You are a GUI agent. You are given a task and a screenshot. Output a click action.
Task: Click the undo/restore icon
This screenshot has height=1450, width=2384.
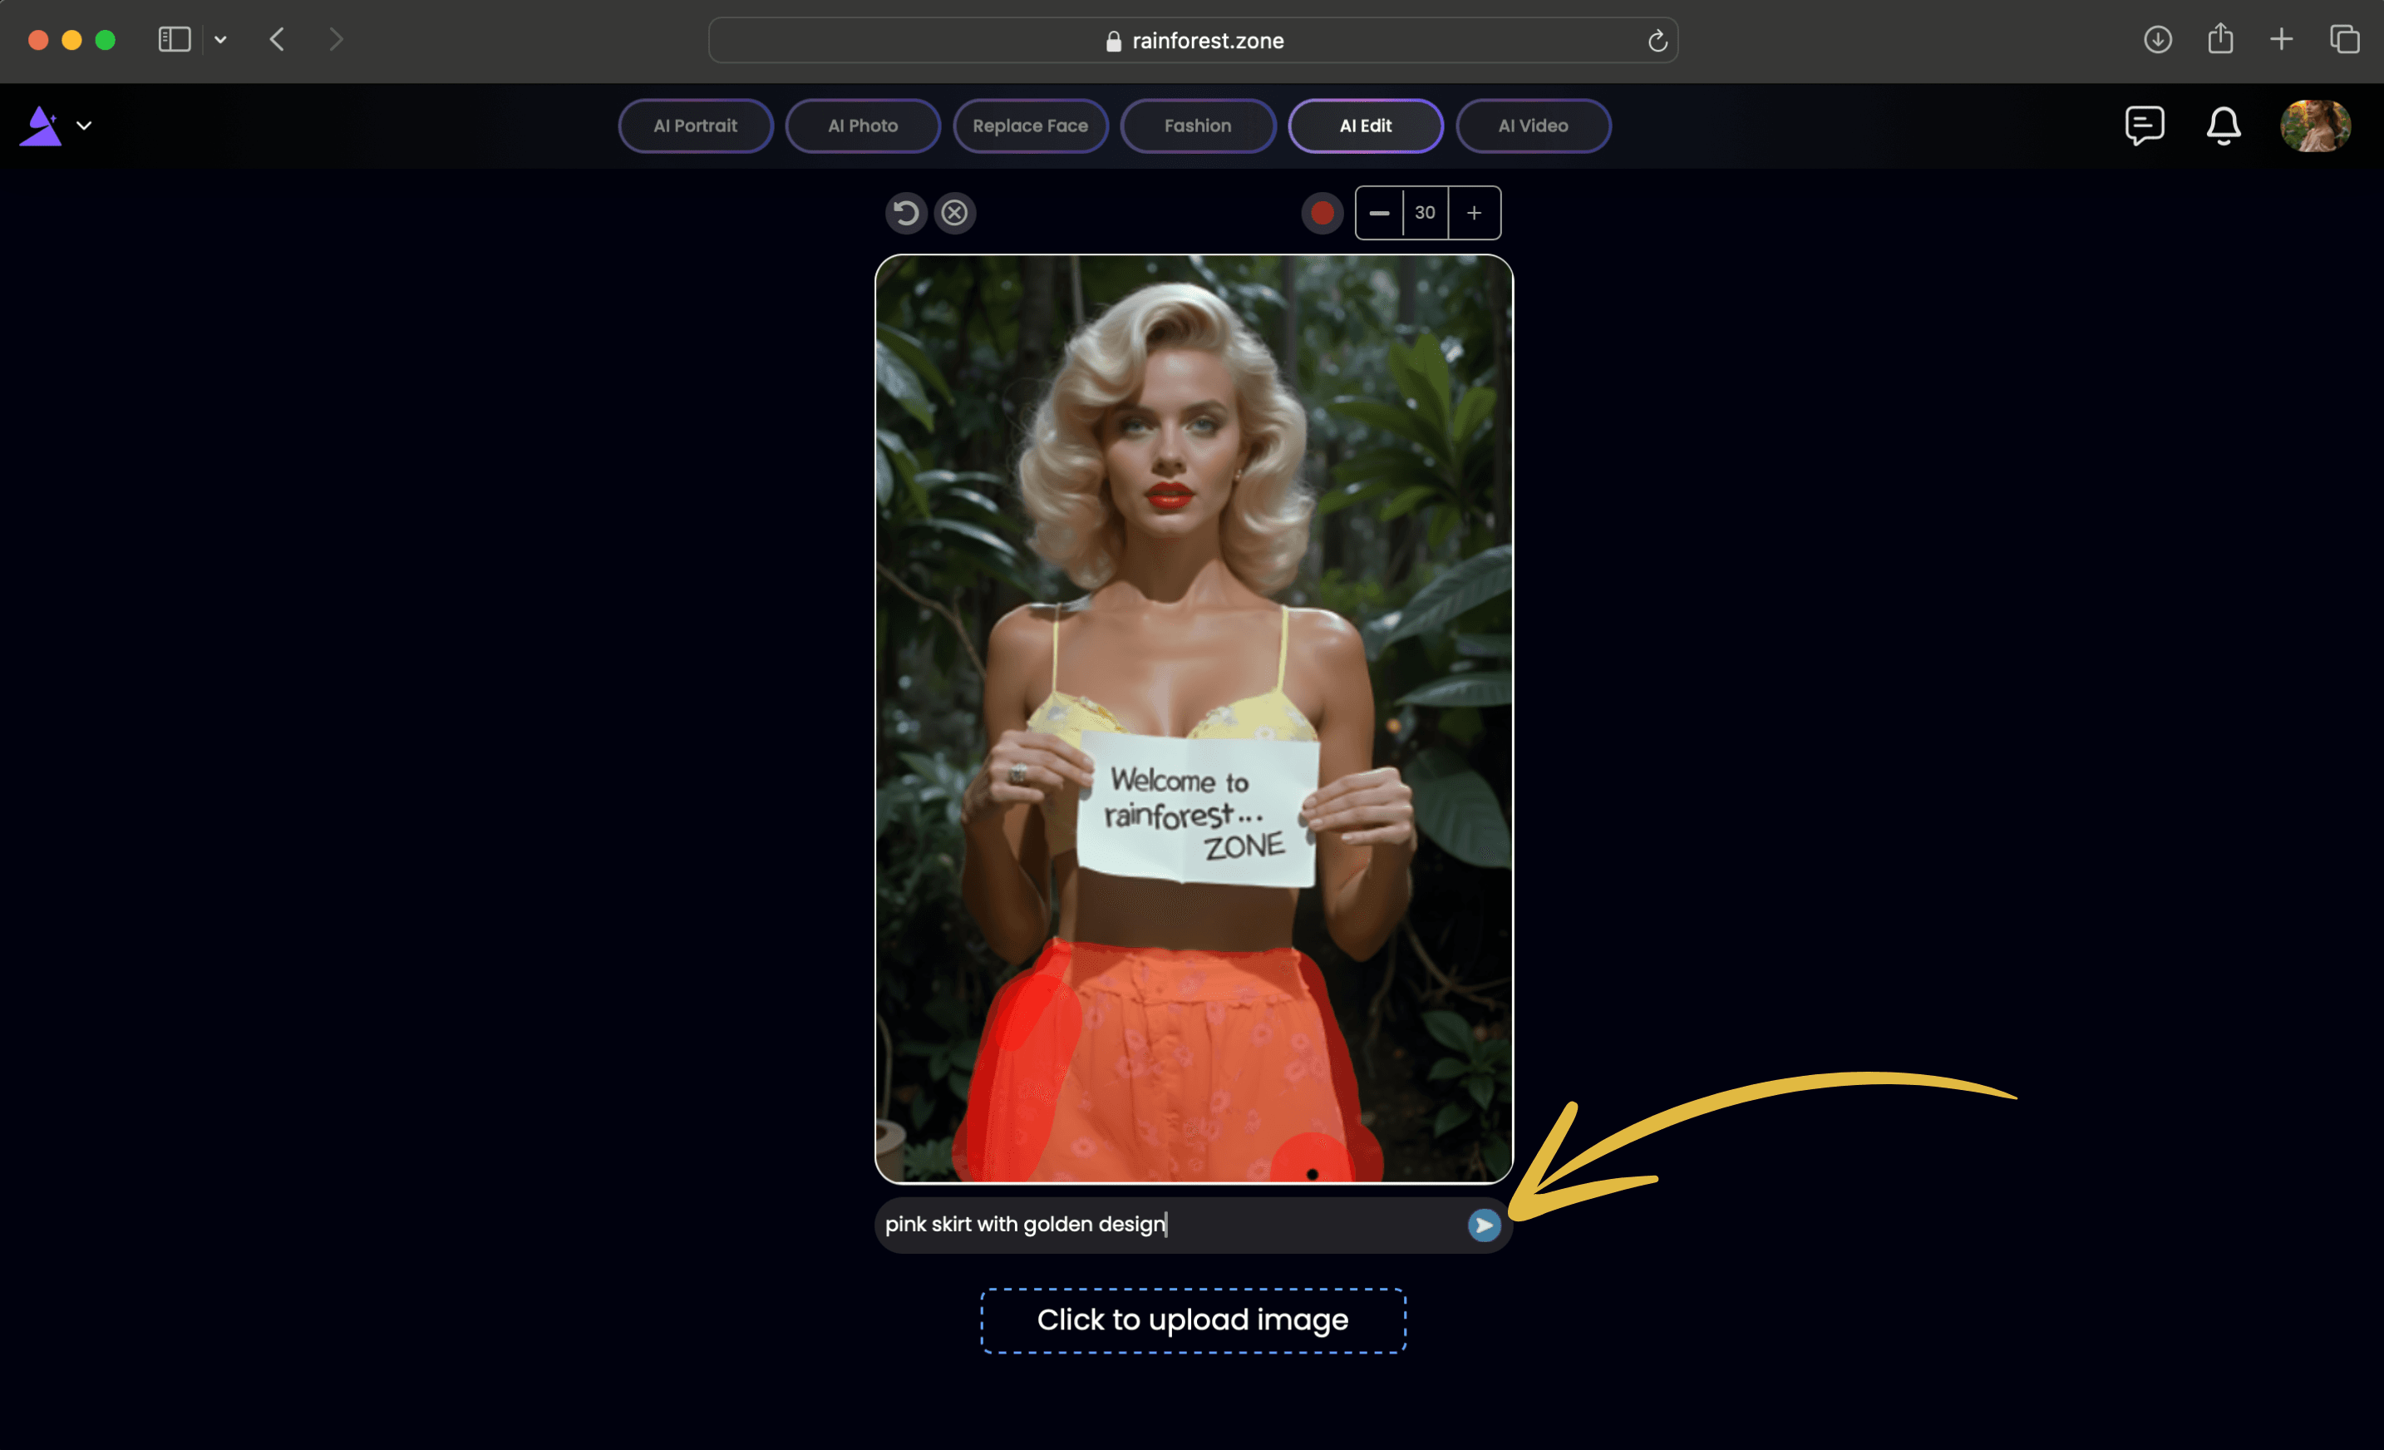tap(906, 213)
